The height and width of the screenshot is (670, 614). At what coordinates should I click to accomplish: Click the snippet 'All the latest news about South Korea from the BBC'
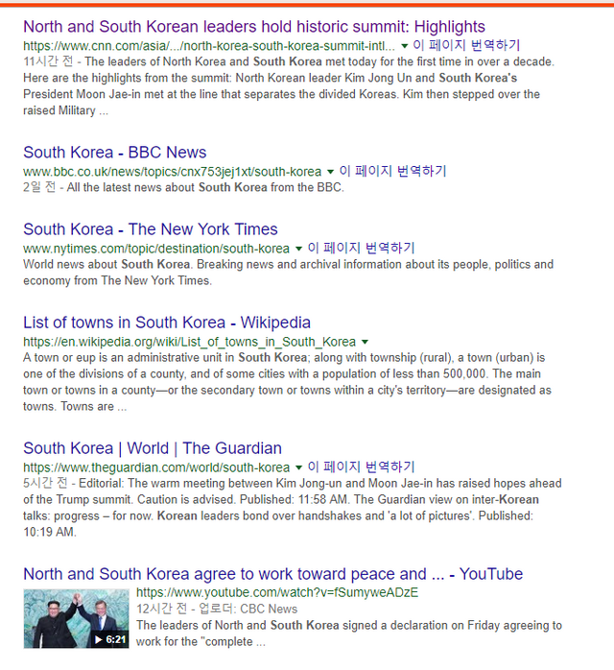coord(205,187)
